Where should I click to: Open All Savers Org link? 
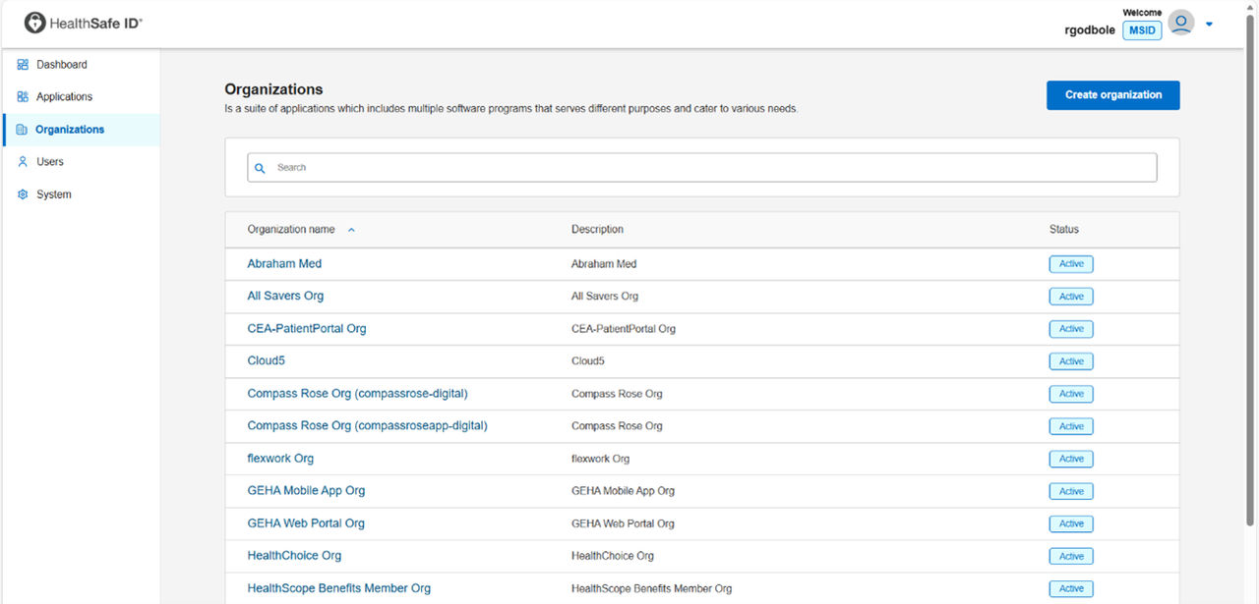click(285, 297)
